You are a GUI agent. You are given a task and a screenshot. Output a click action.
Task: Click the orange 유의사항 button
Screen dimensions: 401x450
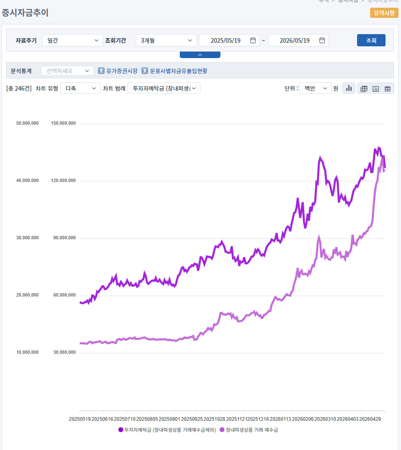tap(384, 13)
